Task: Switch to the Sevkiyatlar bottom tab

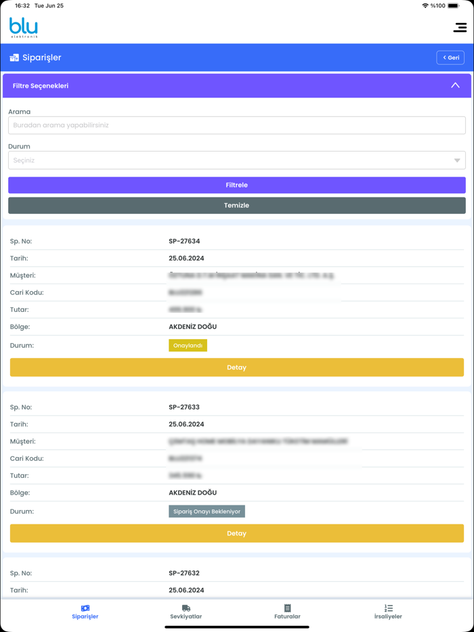Action: [186, 612]
